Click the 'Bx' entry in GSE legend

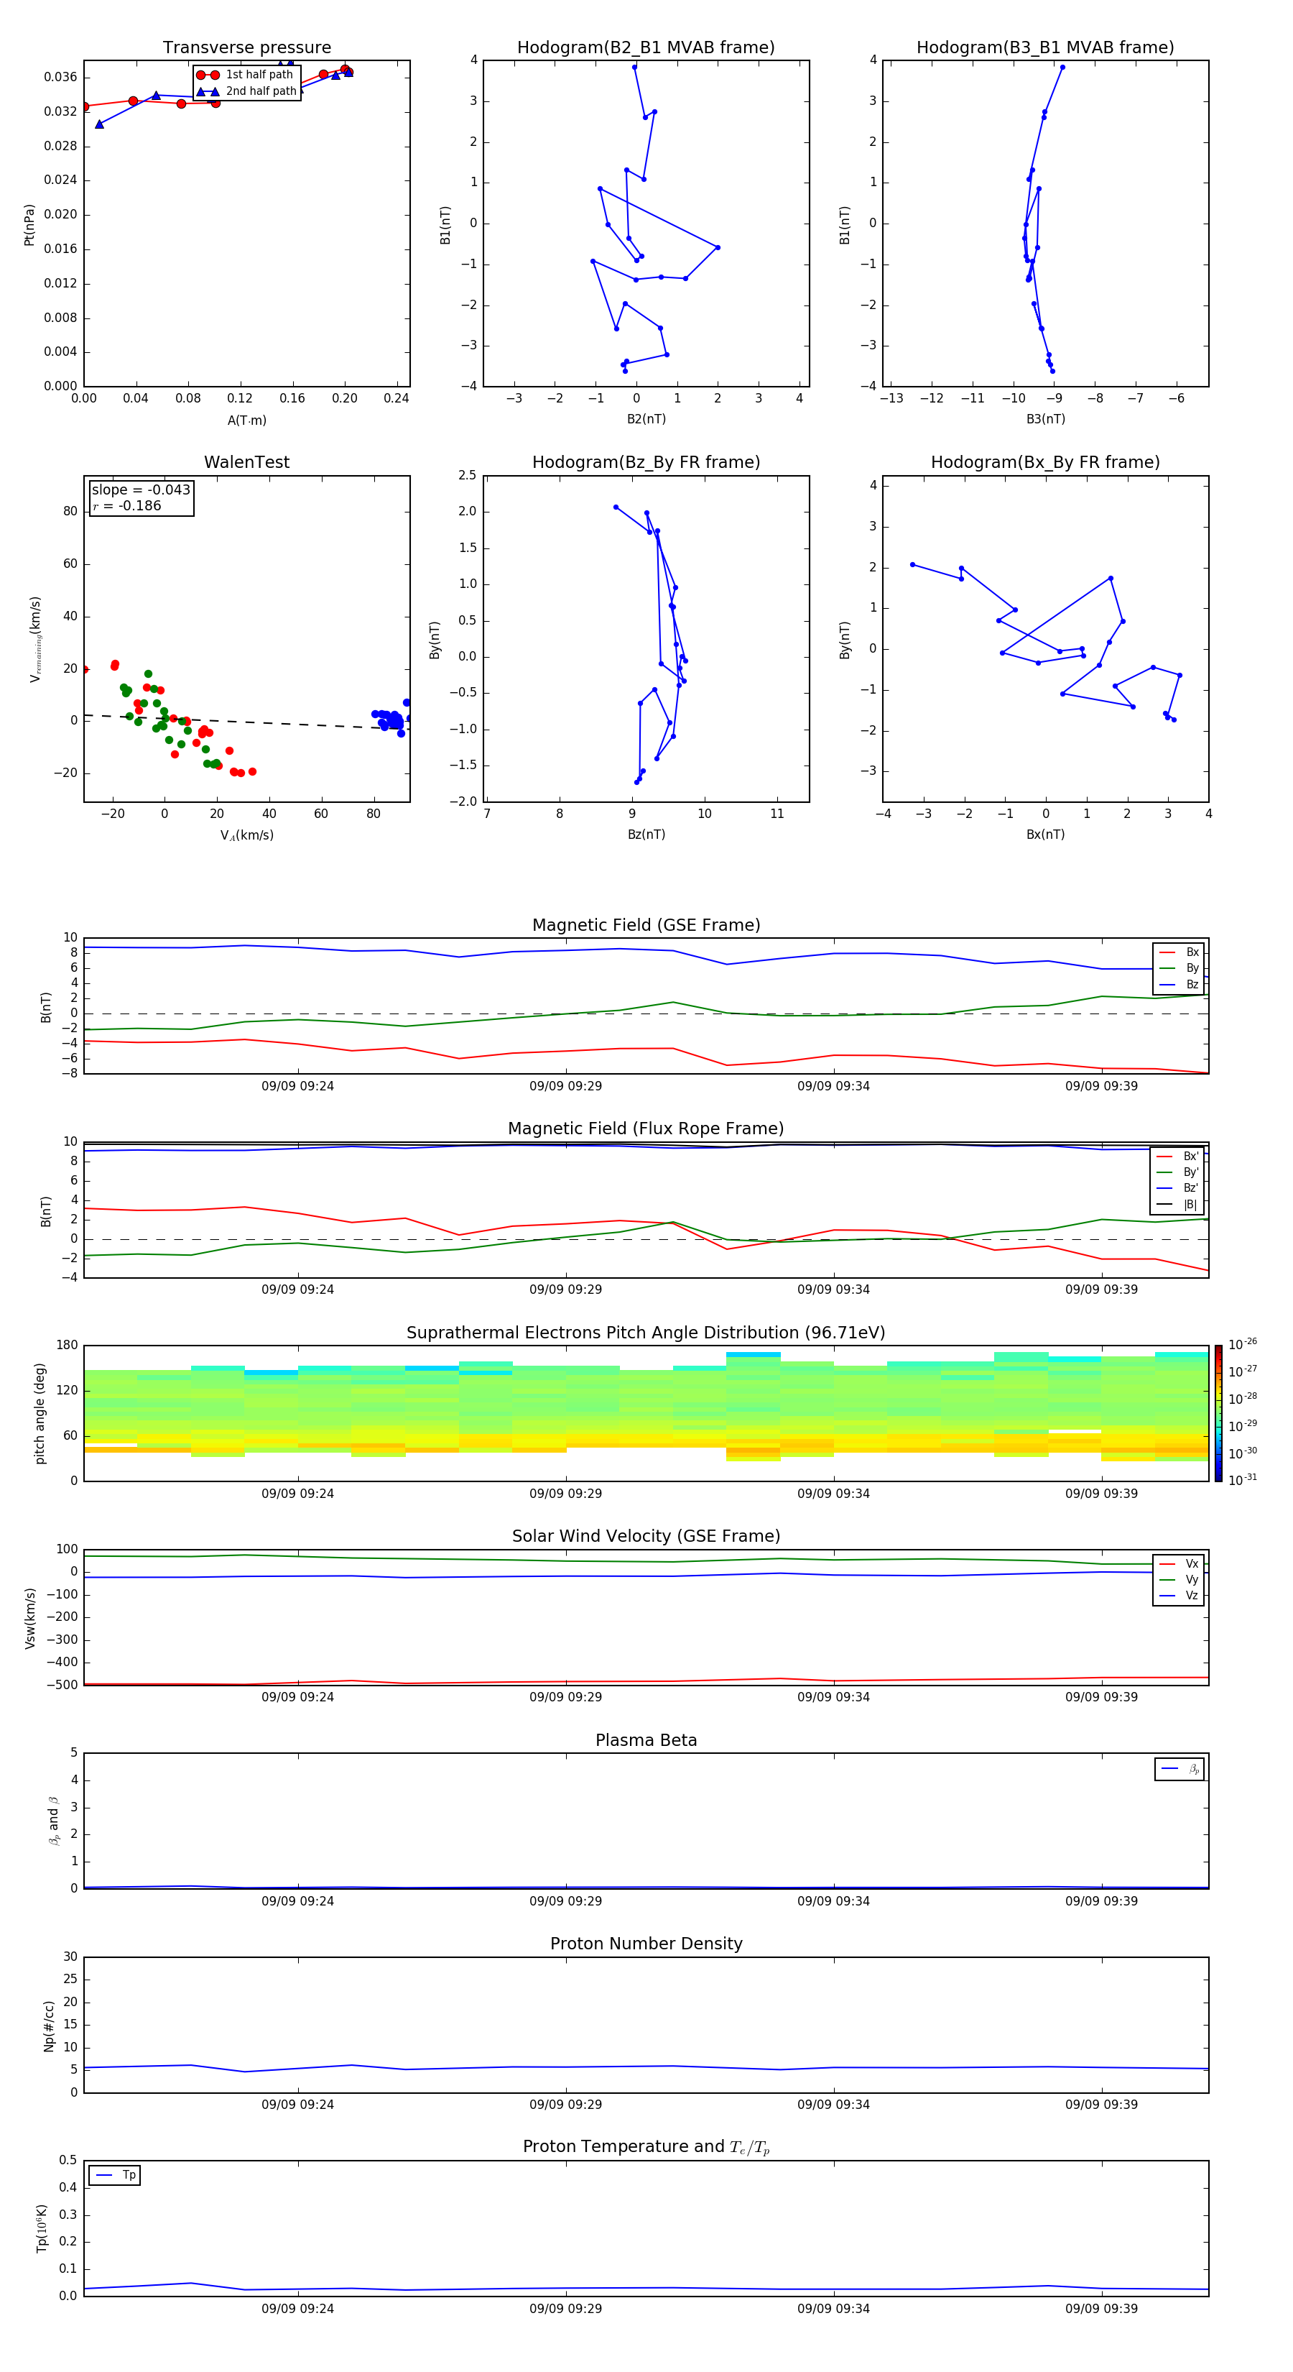[x=1179, y=952]
